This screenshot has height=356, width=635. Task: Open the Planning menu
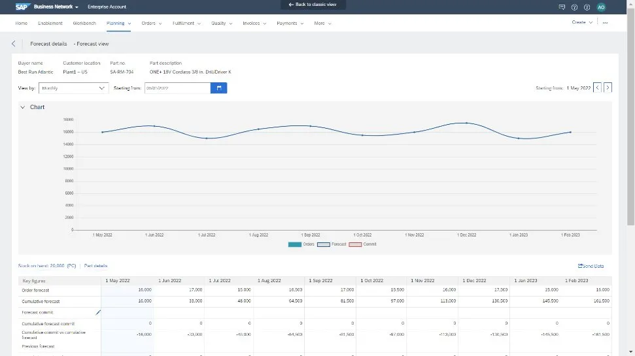tap(119, 24)
